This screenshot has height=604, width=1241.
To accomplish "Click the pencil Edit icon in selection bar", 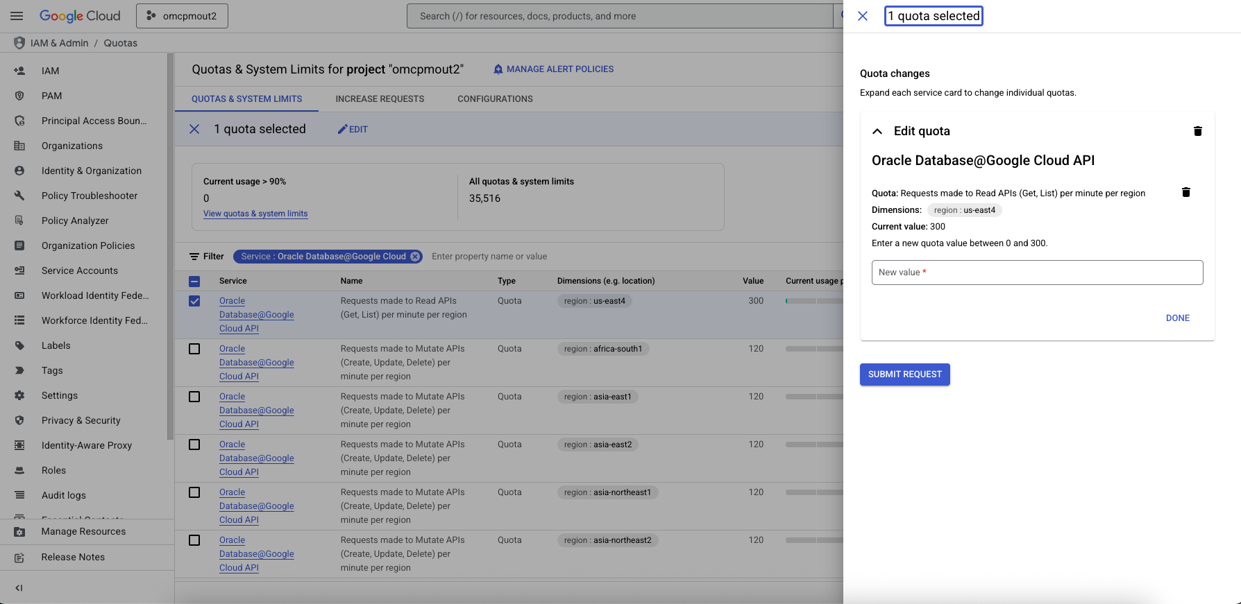I will pos(342,130).
